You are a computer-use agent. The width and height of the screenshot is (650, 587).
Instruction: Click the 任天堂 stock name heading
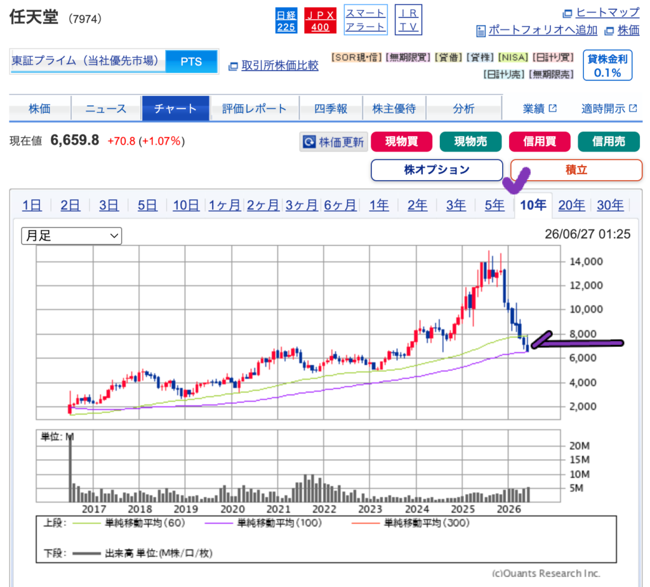tap(34, 17)
